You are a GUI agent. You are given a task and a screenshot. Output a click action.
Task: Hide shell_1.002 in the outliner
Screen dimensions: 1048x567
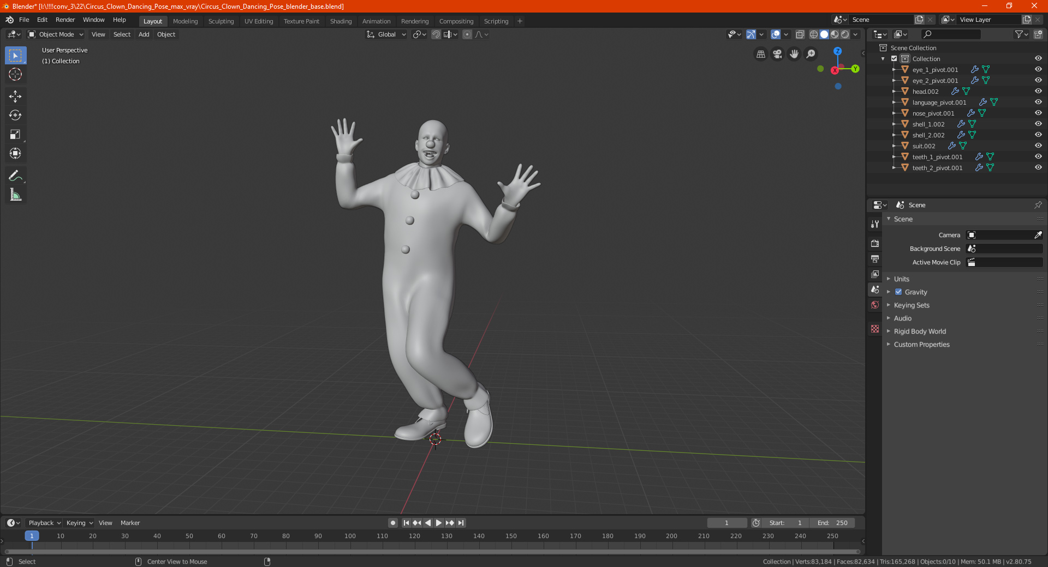point(1038,124)
